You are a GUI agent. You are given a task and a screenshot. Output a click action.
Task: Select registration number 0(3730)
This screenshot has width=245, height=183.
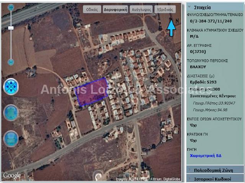click(198, 52)
